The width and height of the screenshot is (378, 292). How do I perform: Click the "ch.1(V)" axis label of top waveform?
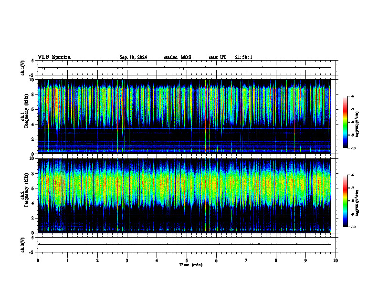point(22,68)
